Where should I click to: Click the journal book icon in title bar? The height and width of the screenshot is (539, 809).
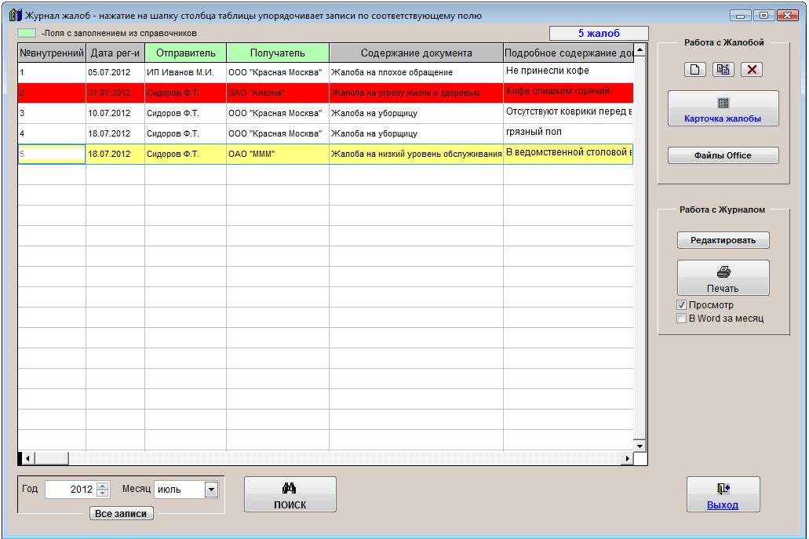(16, 15)
